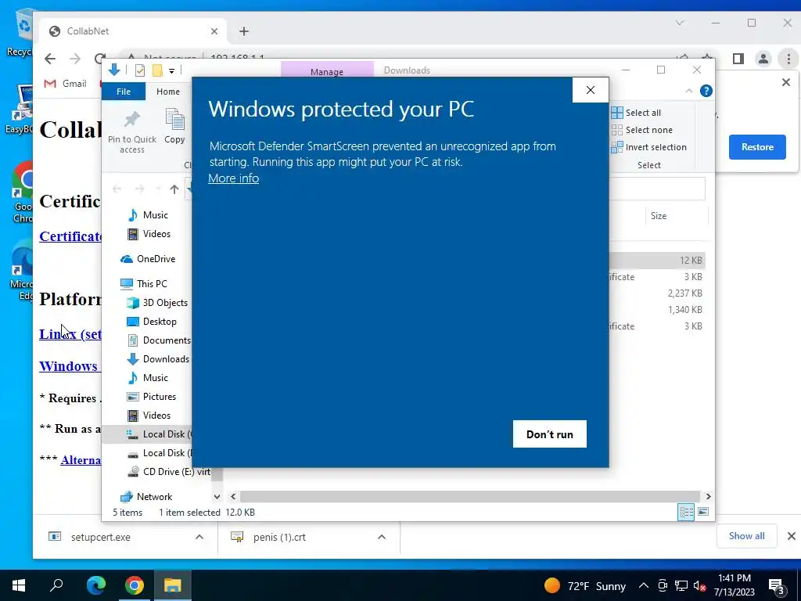Screen dimensions: 801x601
Task: Switch to Details view icon in status bar
Action: tap(686, 512)
